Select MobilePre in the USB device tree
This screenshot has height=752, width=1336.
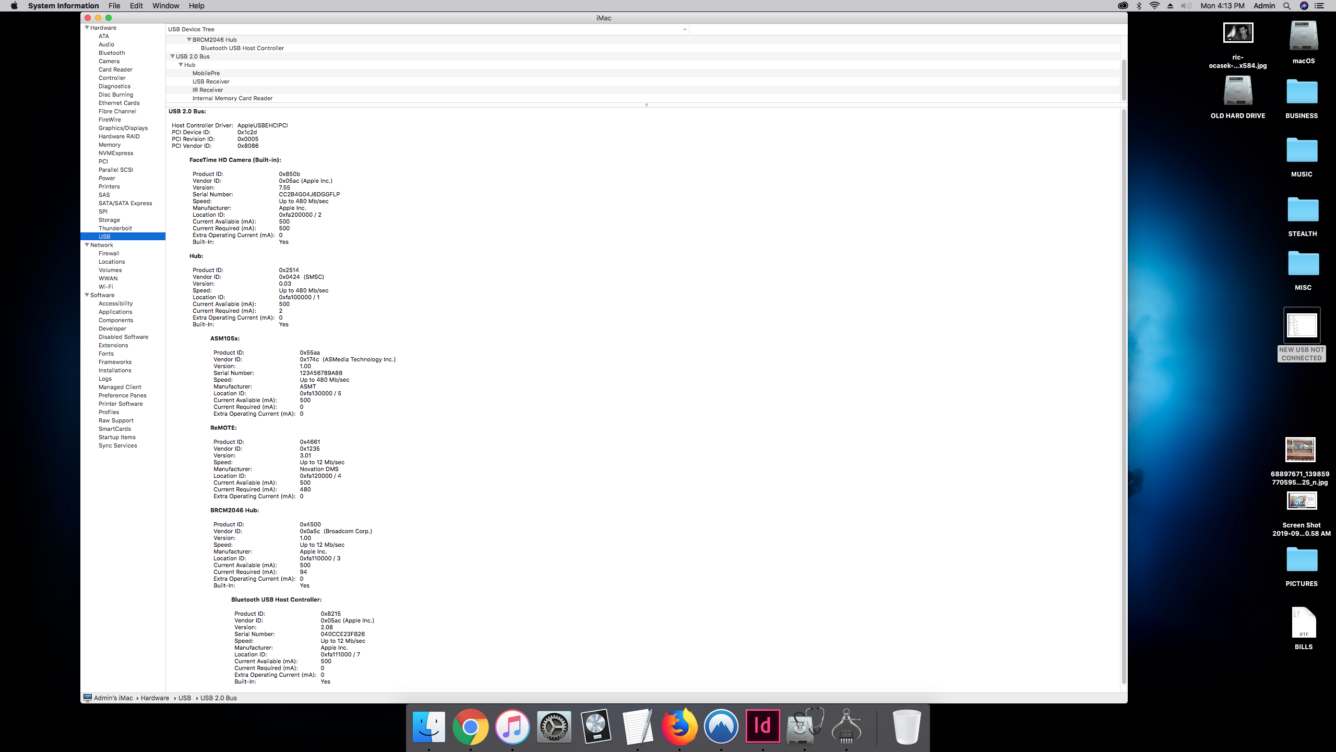click(x=206, y=73)
